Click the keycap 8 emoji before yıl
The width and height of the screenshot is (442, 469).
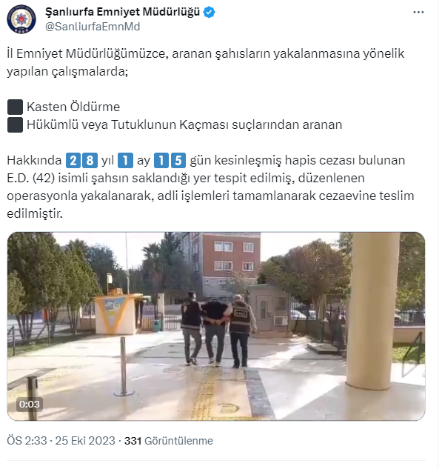[90, 161]
